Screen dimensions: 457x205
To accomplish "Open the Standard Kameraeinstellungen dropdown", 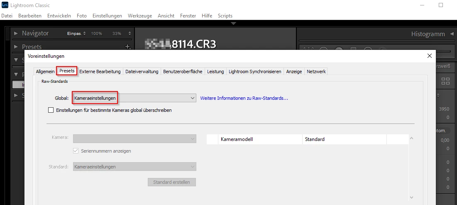I will click(134, 167).
